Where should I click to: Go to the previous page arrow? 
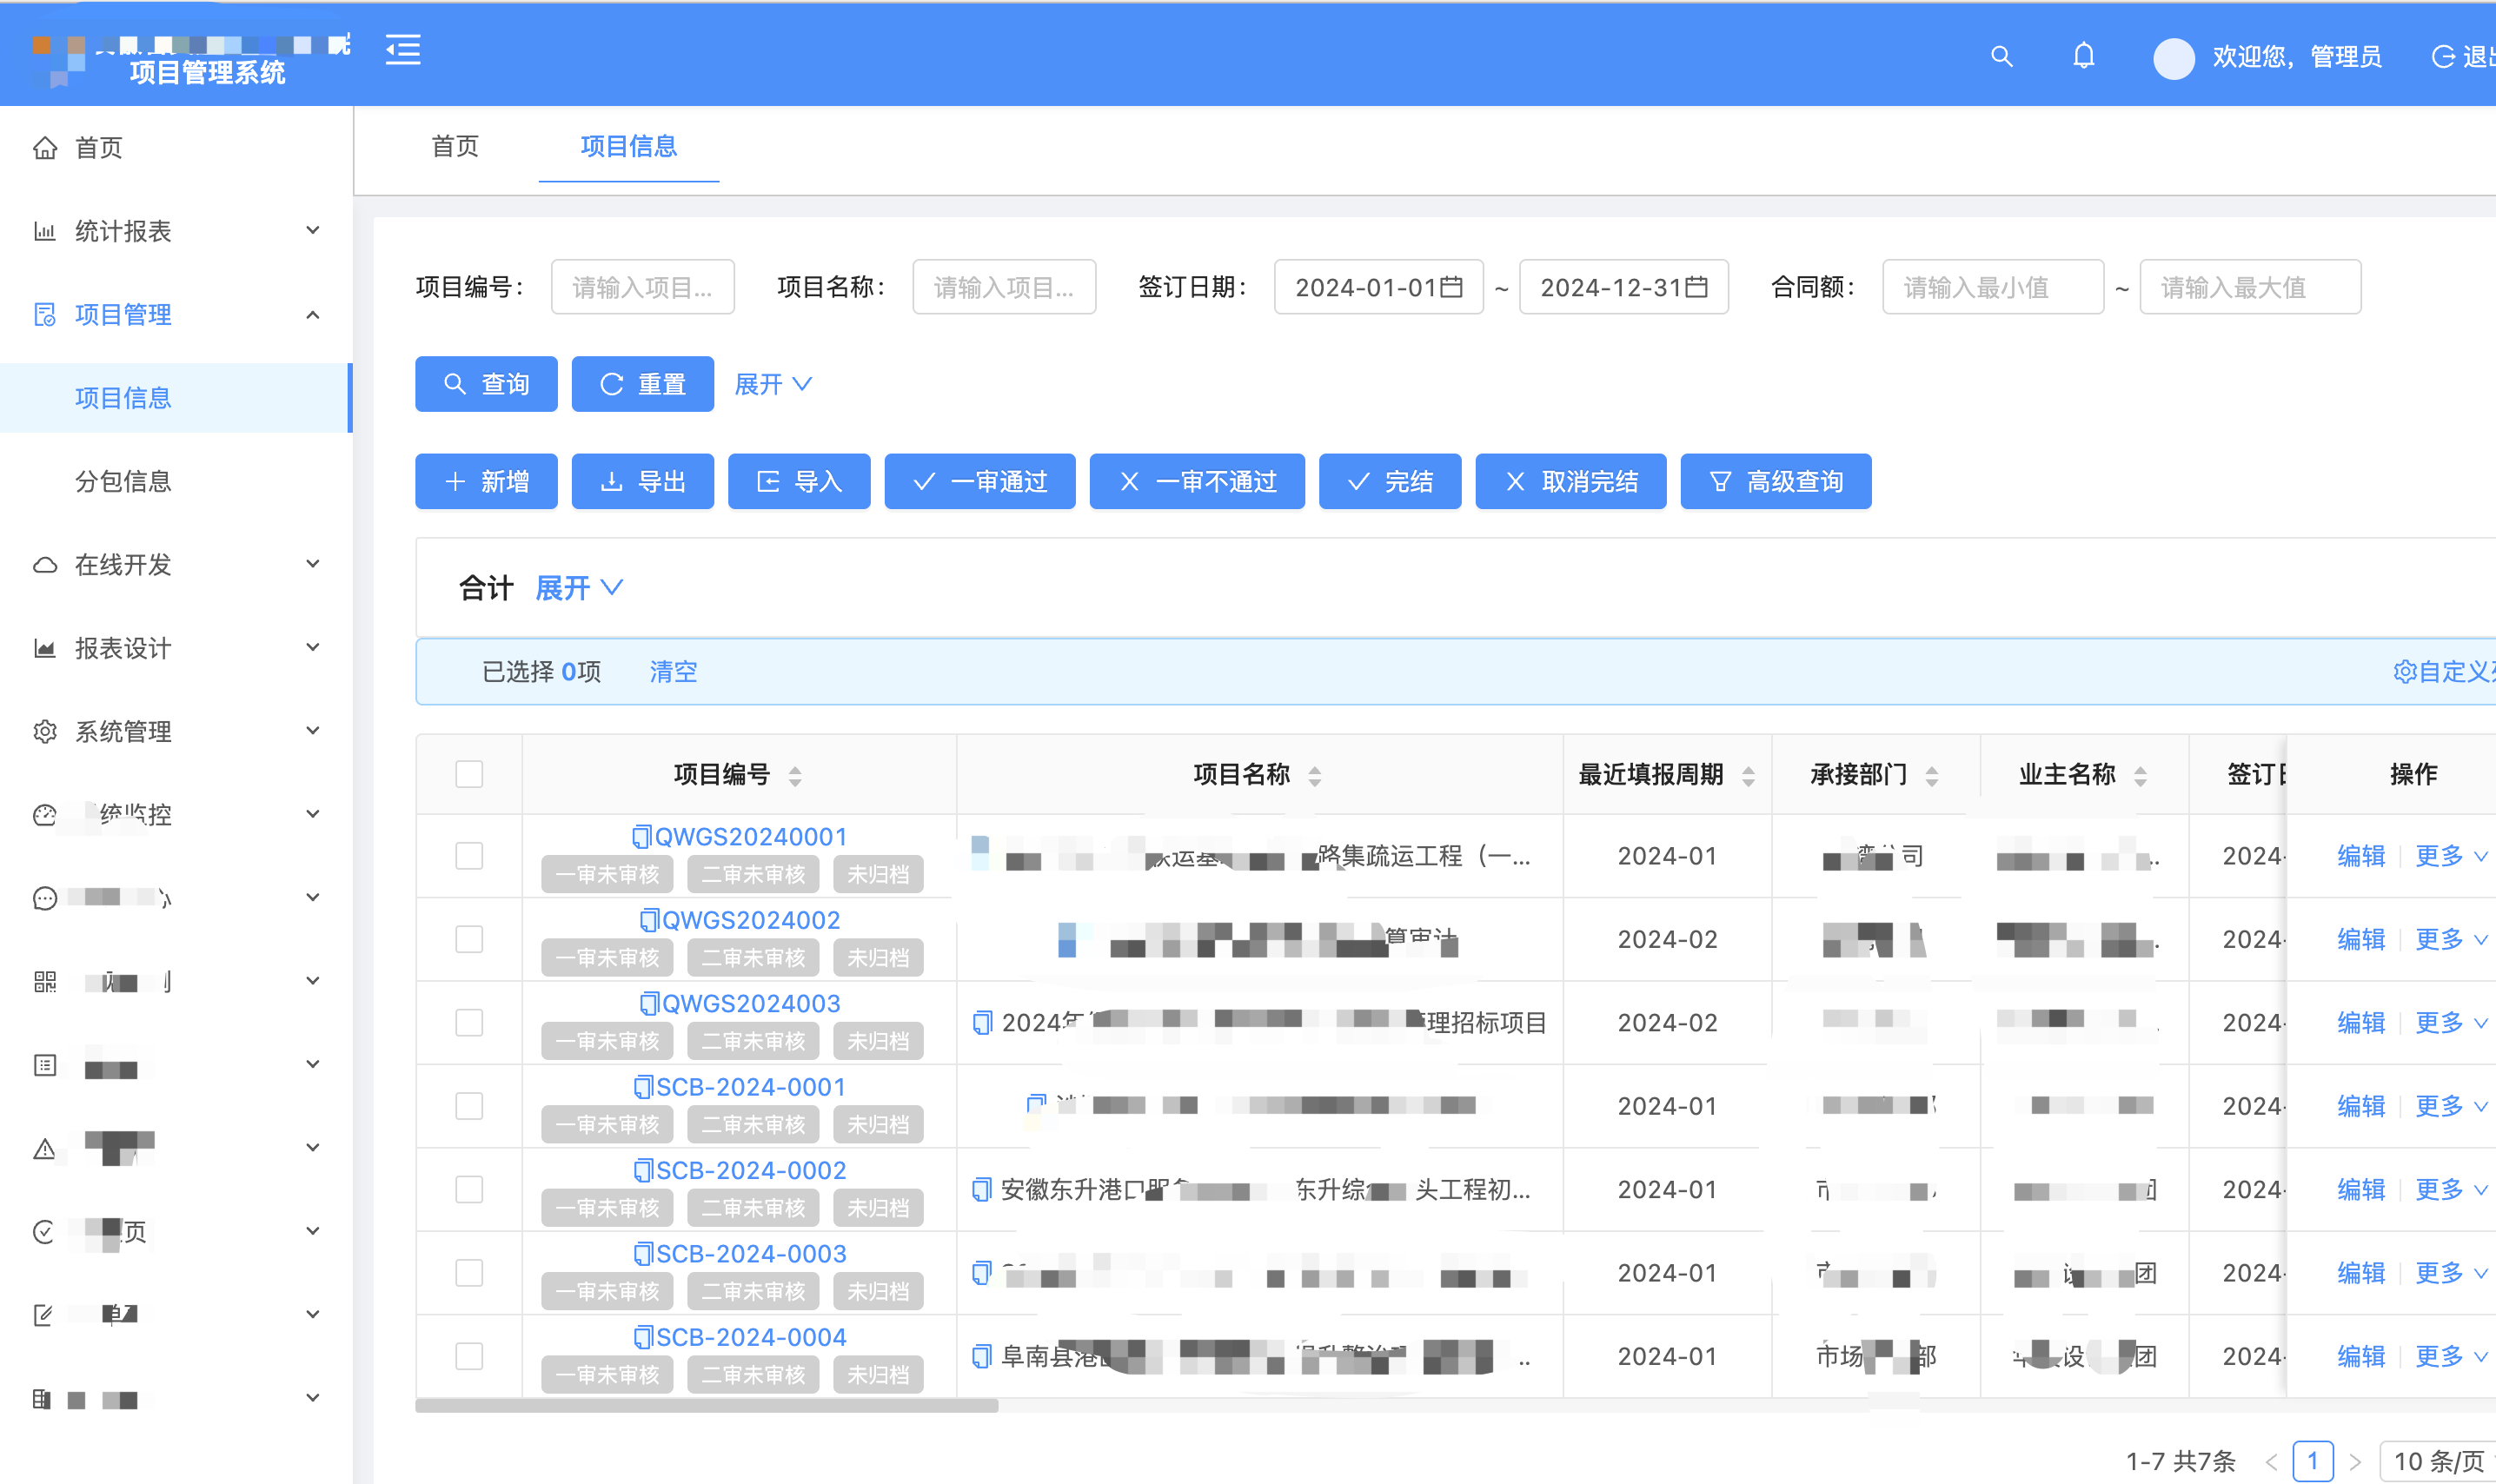click(x=2271, y=1462)
